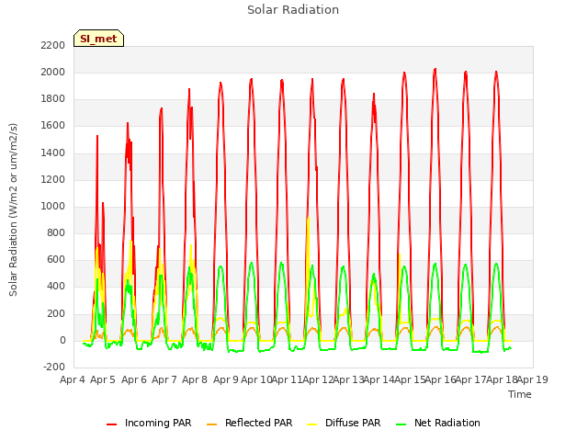Click the Incoming PAR peak on Apr 16
The height and width of the screenshot is (441, 588).
(x=435, y=70)
